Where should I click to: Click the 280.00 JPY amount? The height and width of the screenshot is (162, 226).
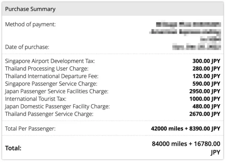206,69
